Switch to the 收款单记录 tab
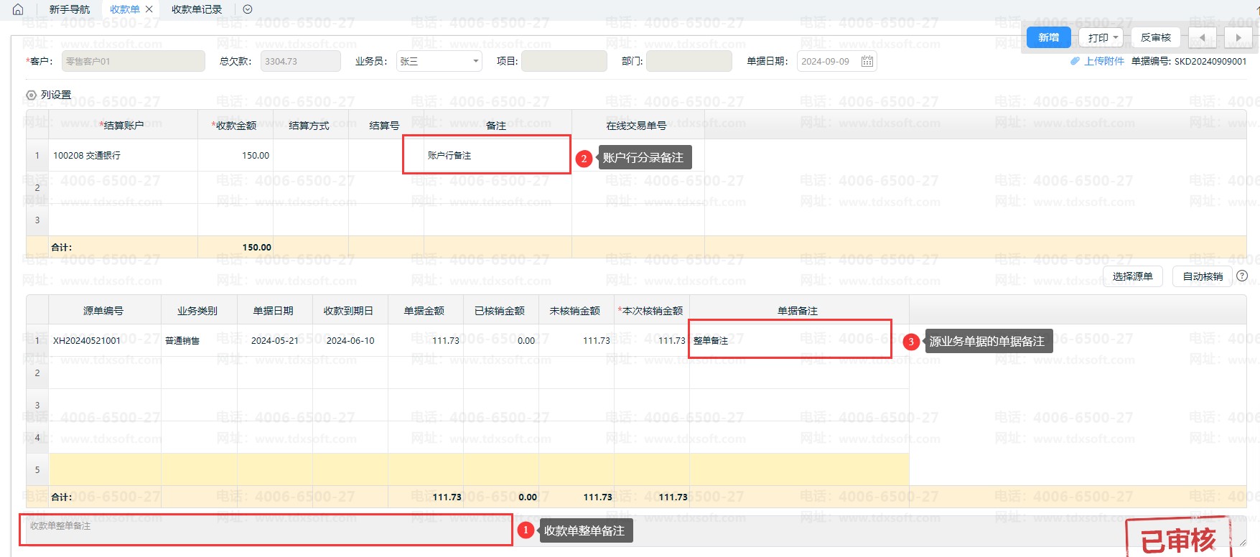Image resolution: width=1260 pixels, height=557 pixels. [x=197, y=9]
